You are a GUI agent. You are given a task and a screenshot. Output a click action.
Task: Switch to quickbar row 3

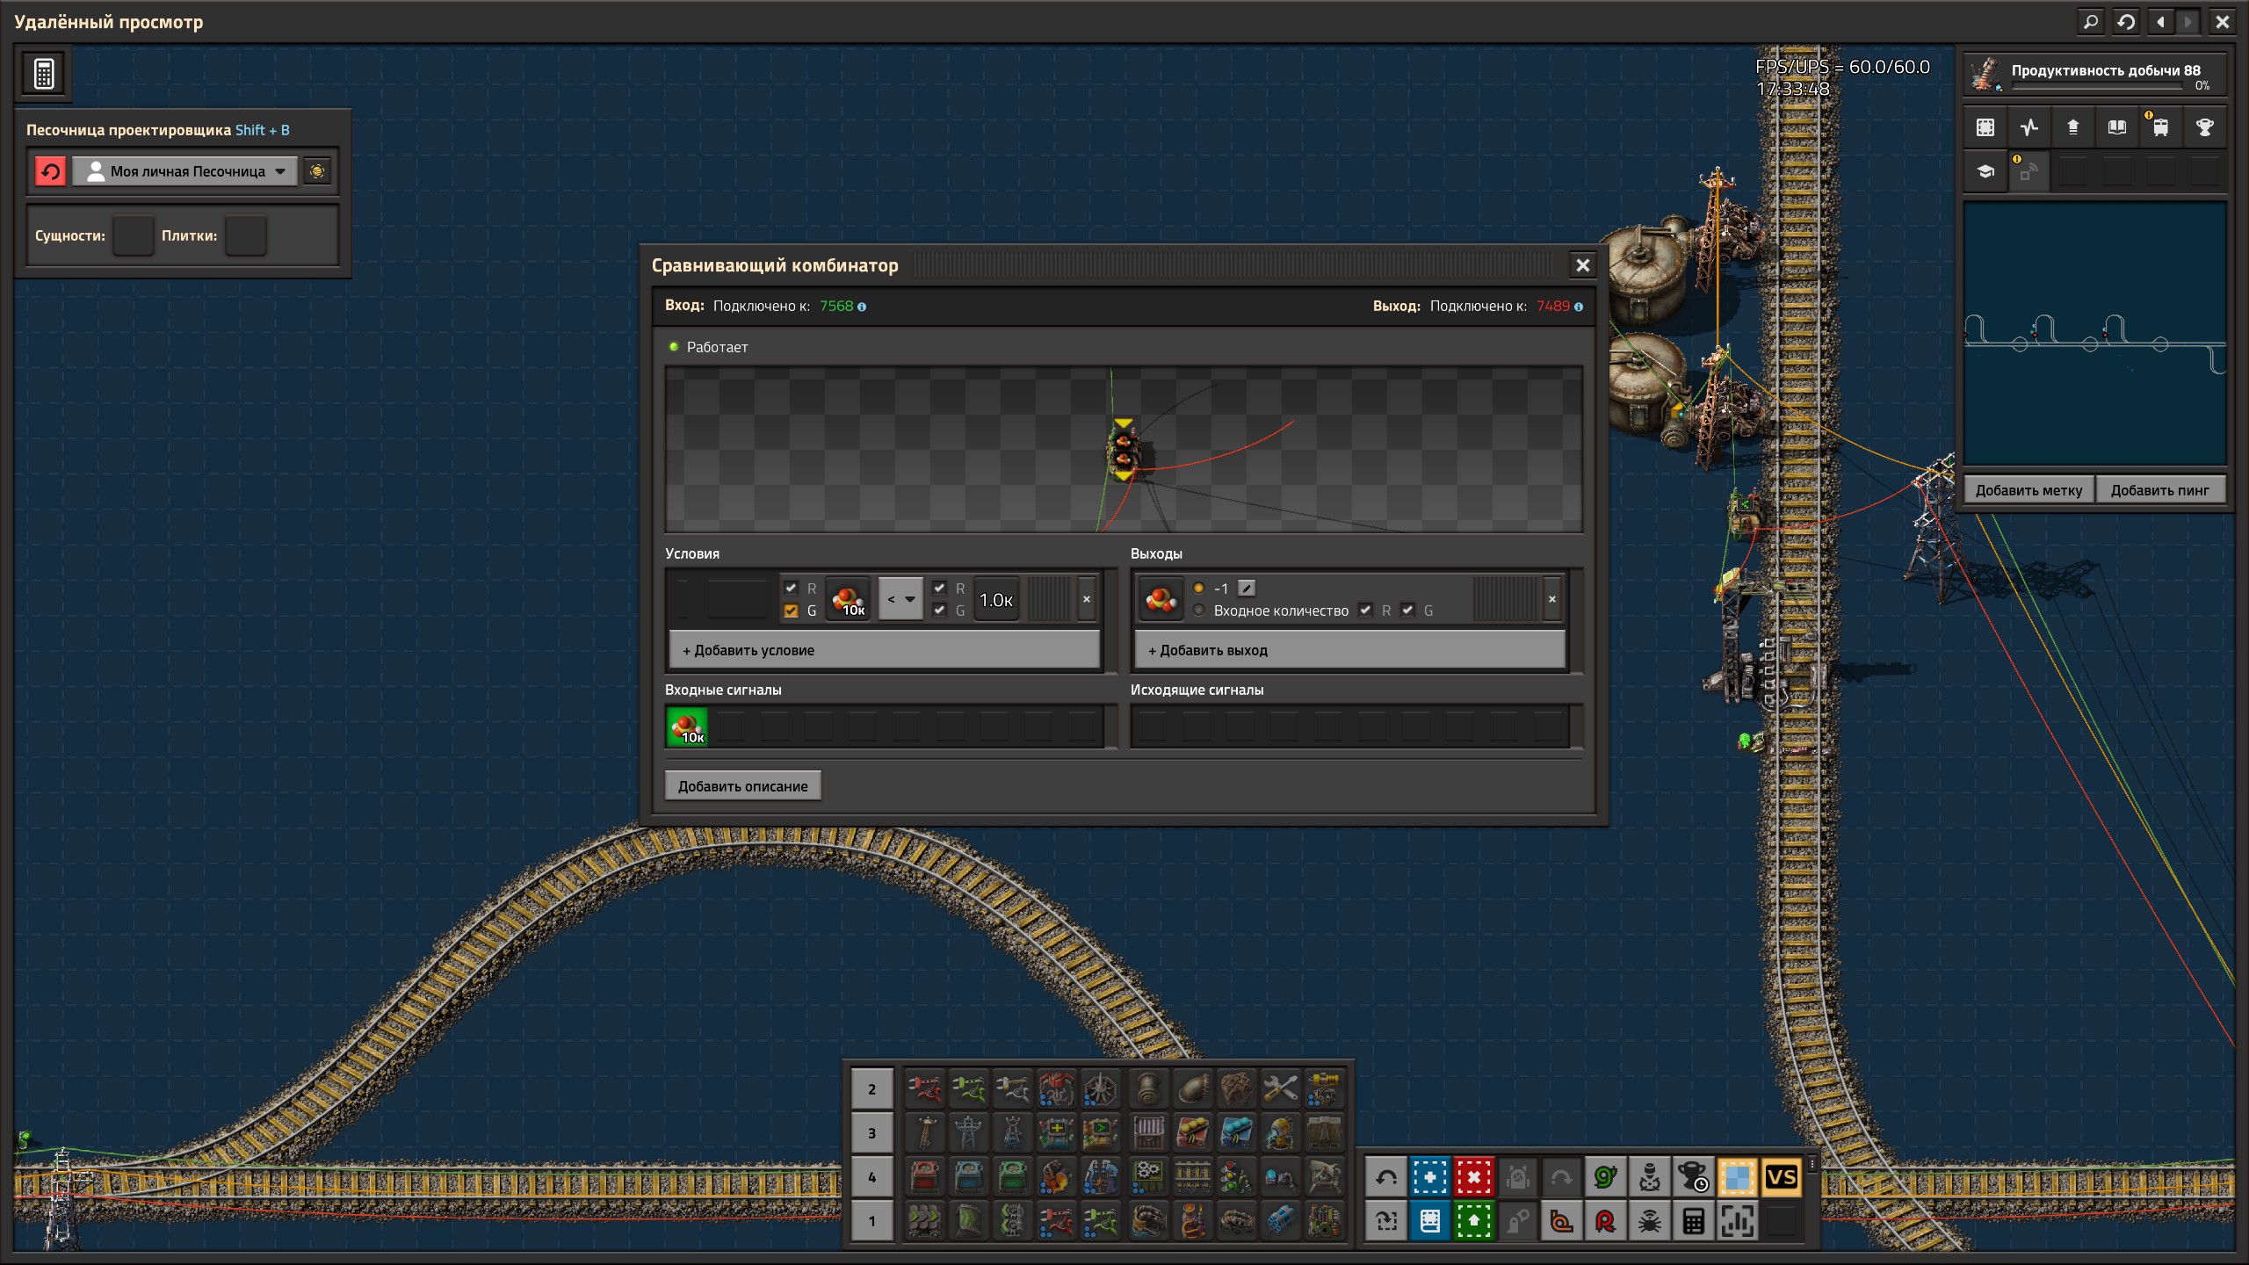point(871,1132)
